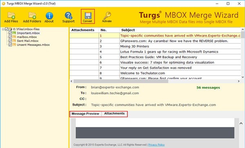Select email 'Visualze success: 7 steps'
The image size is (245, 148).
click(x=155, y=62)
